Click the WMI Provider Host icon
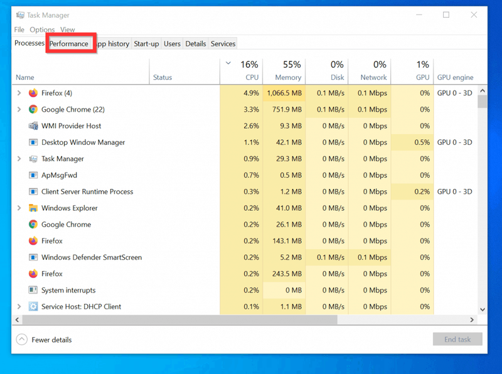Viewport: 502px width, 374px height. point(33,126)
